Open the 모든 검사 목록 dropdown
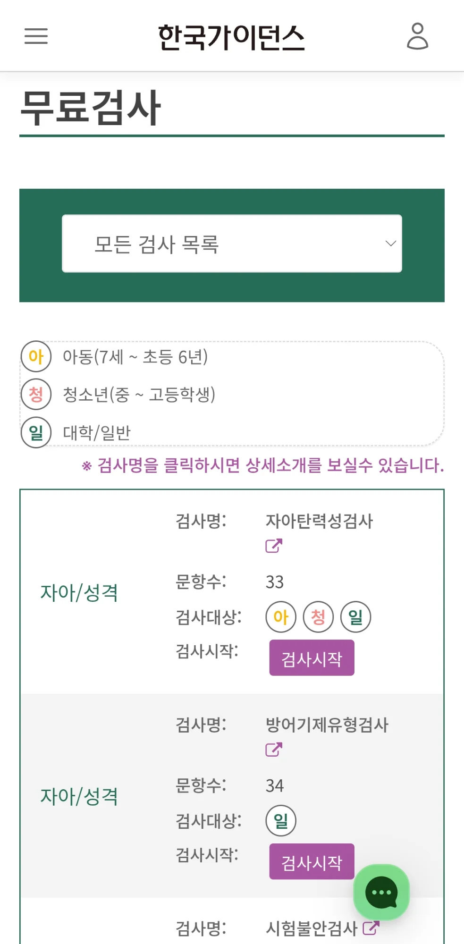Viewport: 464px width, 944px height. (232, 244)
